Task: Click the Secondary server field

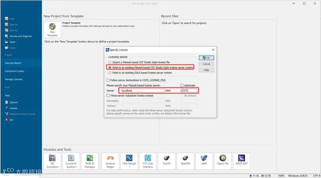Action: (x=143, y=101)
